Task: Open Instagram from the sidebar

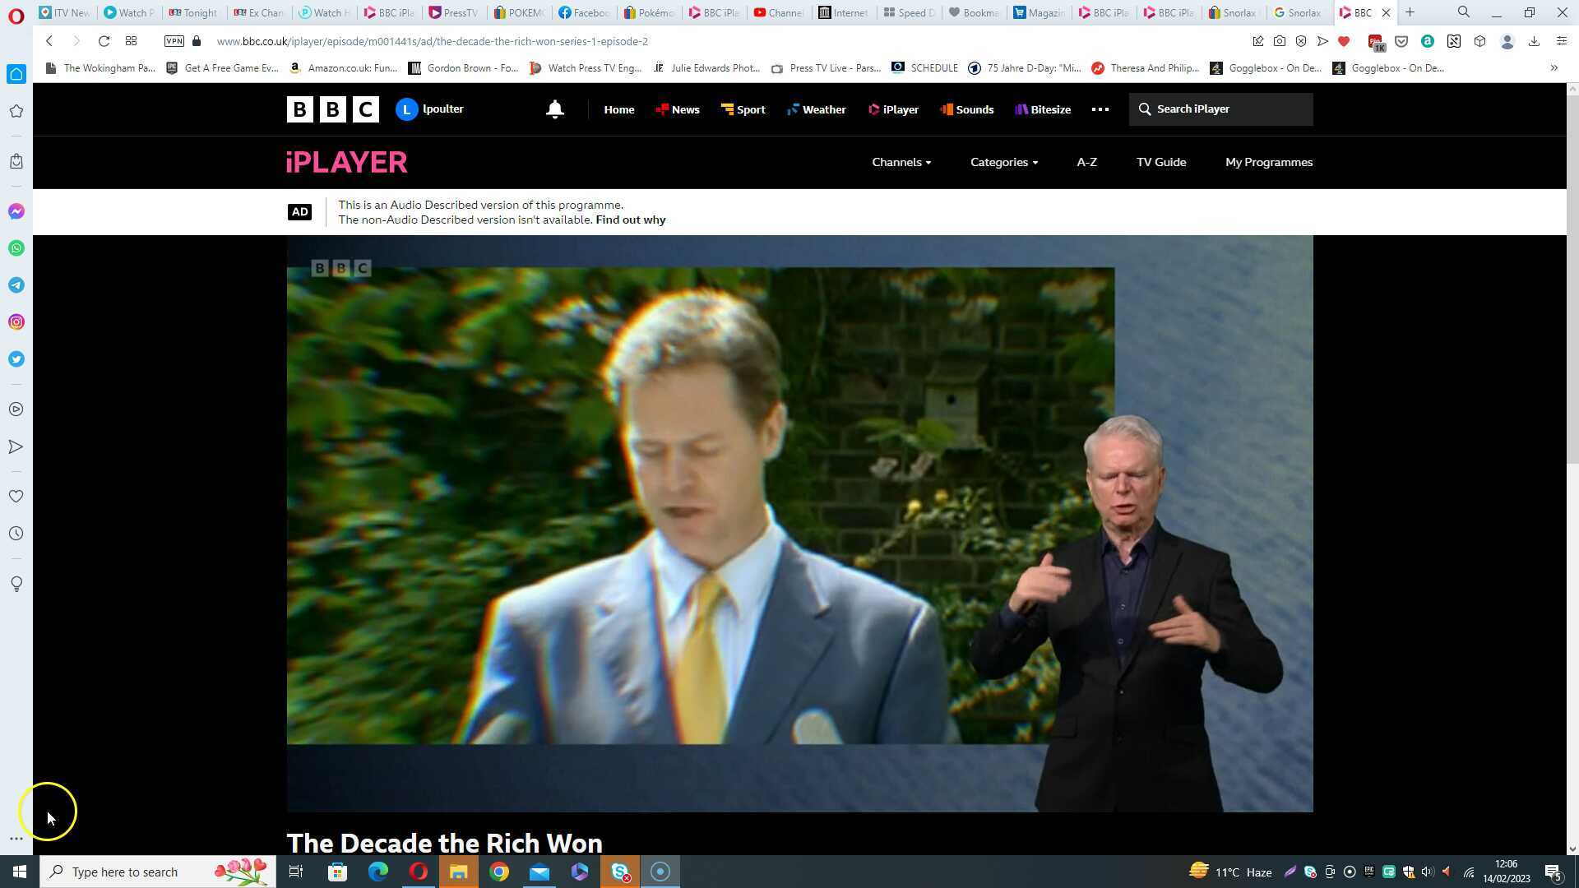Action: point(16,322)
